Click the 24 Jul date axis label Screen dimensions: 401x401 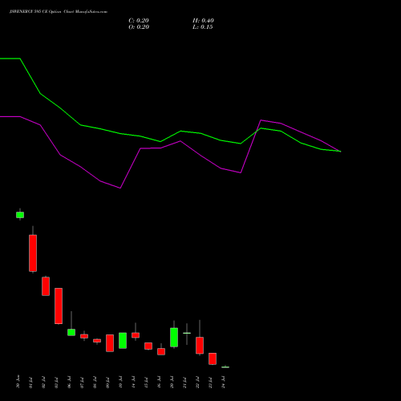click(x=223, y=382)
